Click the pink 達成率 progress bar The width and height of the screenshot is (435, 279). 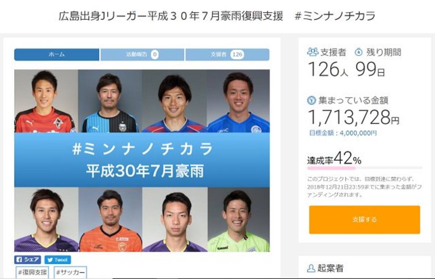(365, 168)
